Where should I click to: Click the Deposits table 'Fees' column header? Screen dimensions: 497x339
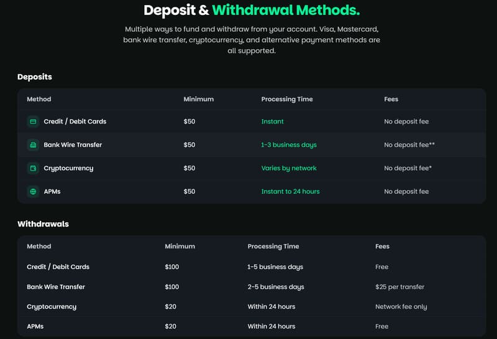(391, 99)
